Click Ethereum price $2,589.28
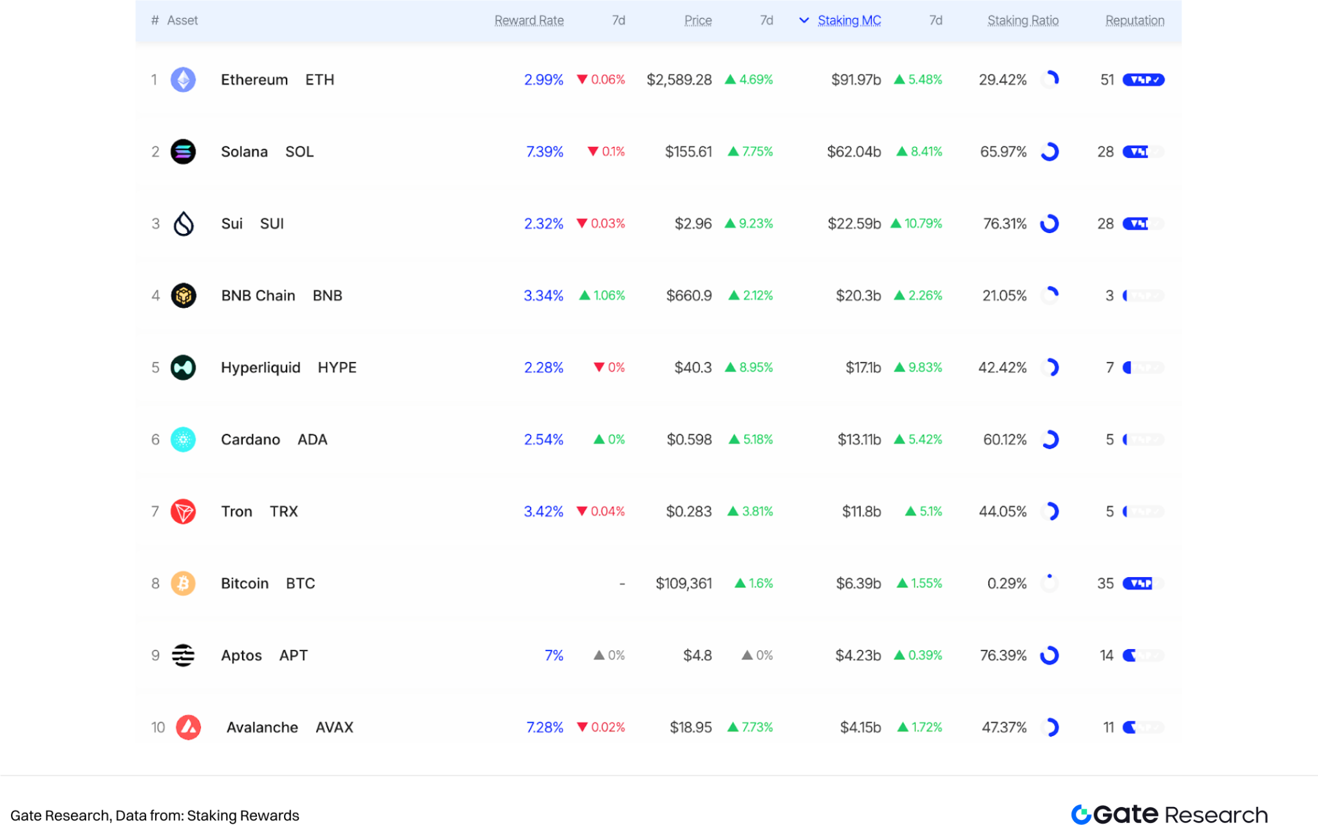The image size is (1318, 825). [679, 80]
